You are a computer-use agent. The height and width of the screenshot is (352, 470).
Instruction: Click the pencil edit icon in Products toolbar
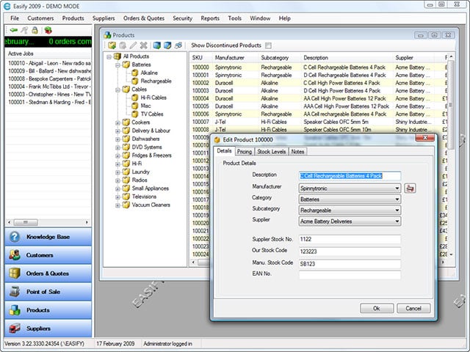pyautogui.click(x=133, y=45)
